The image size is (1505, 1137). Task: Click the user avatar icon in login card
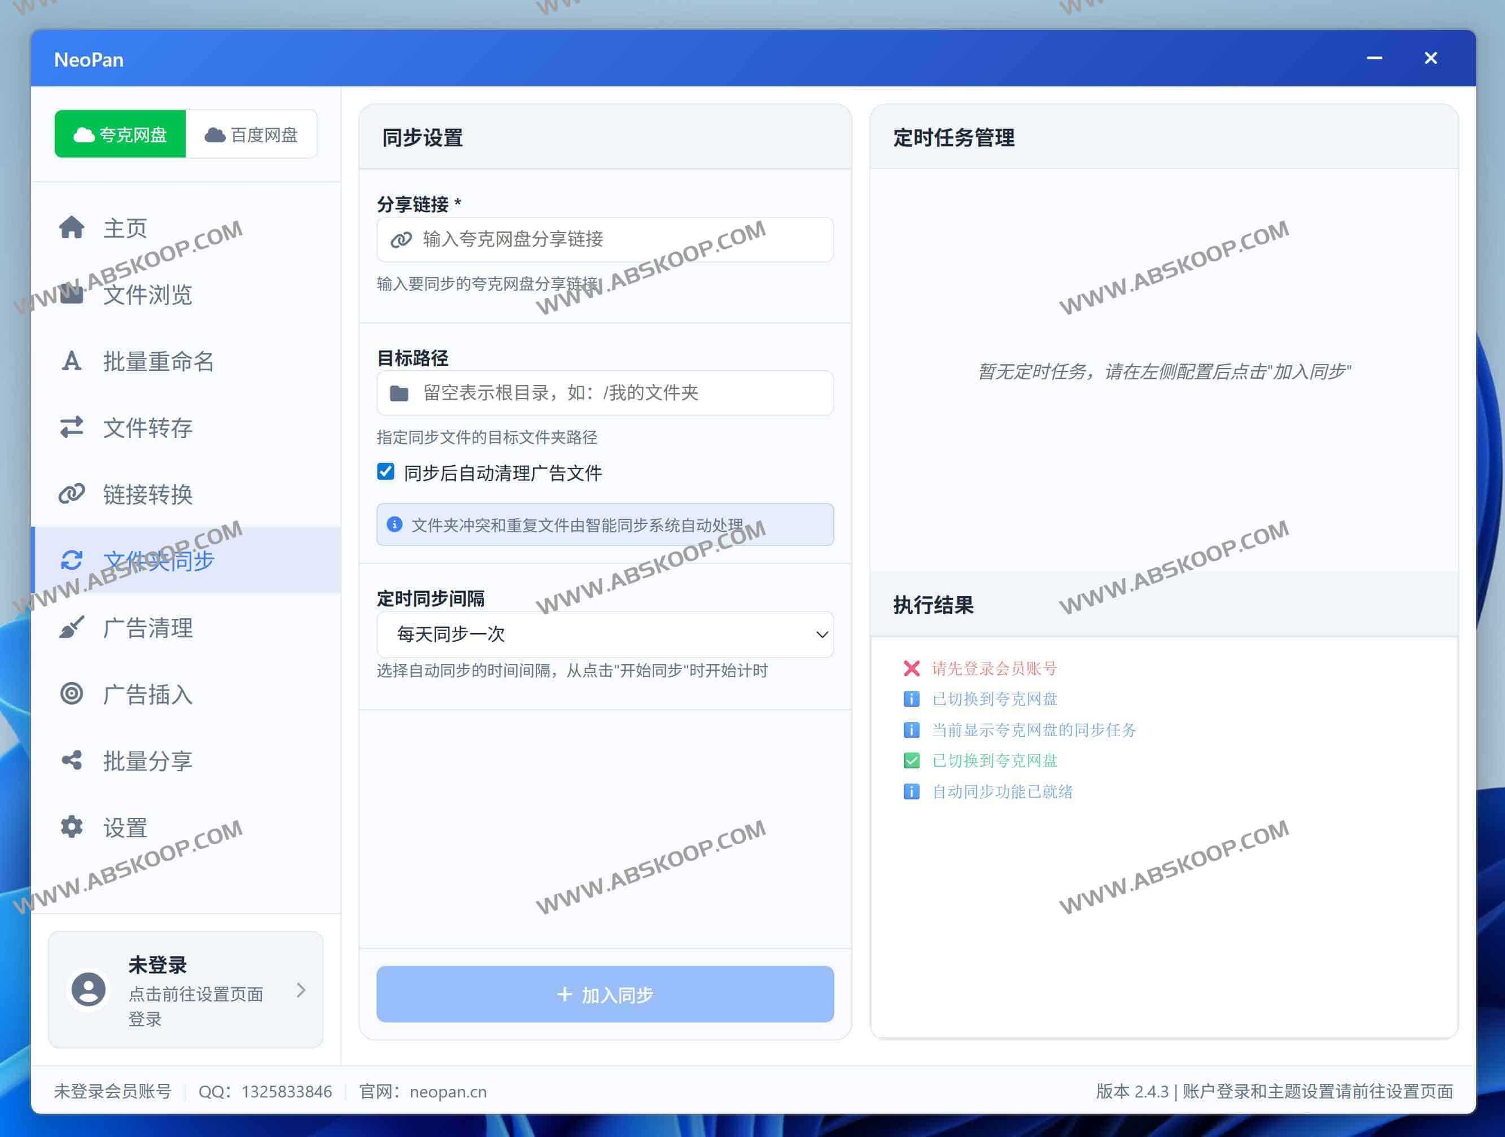(89, 989)
